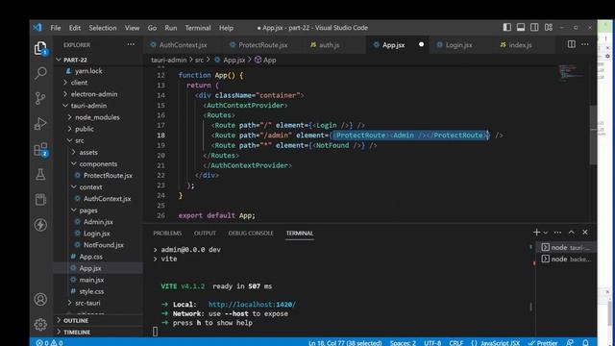Click the Explorer more actions ellipsis
This screenshot has width=615, height=346.
(x=131, y=45)
